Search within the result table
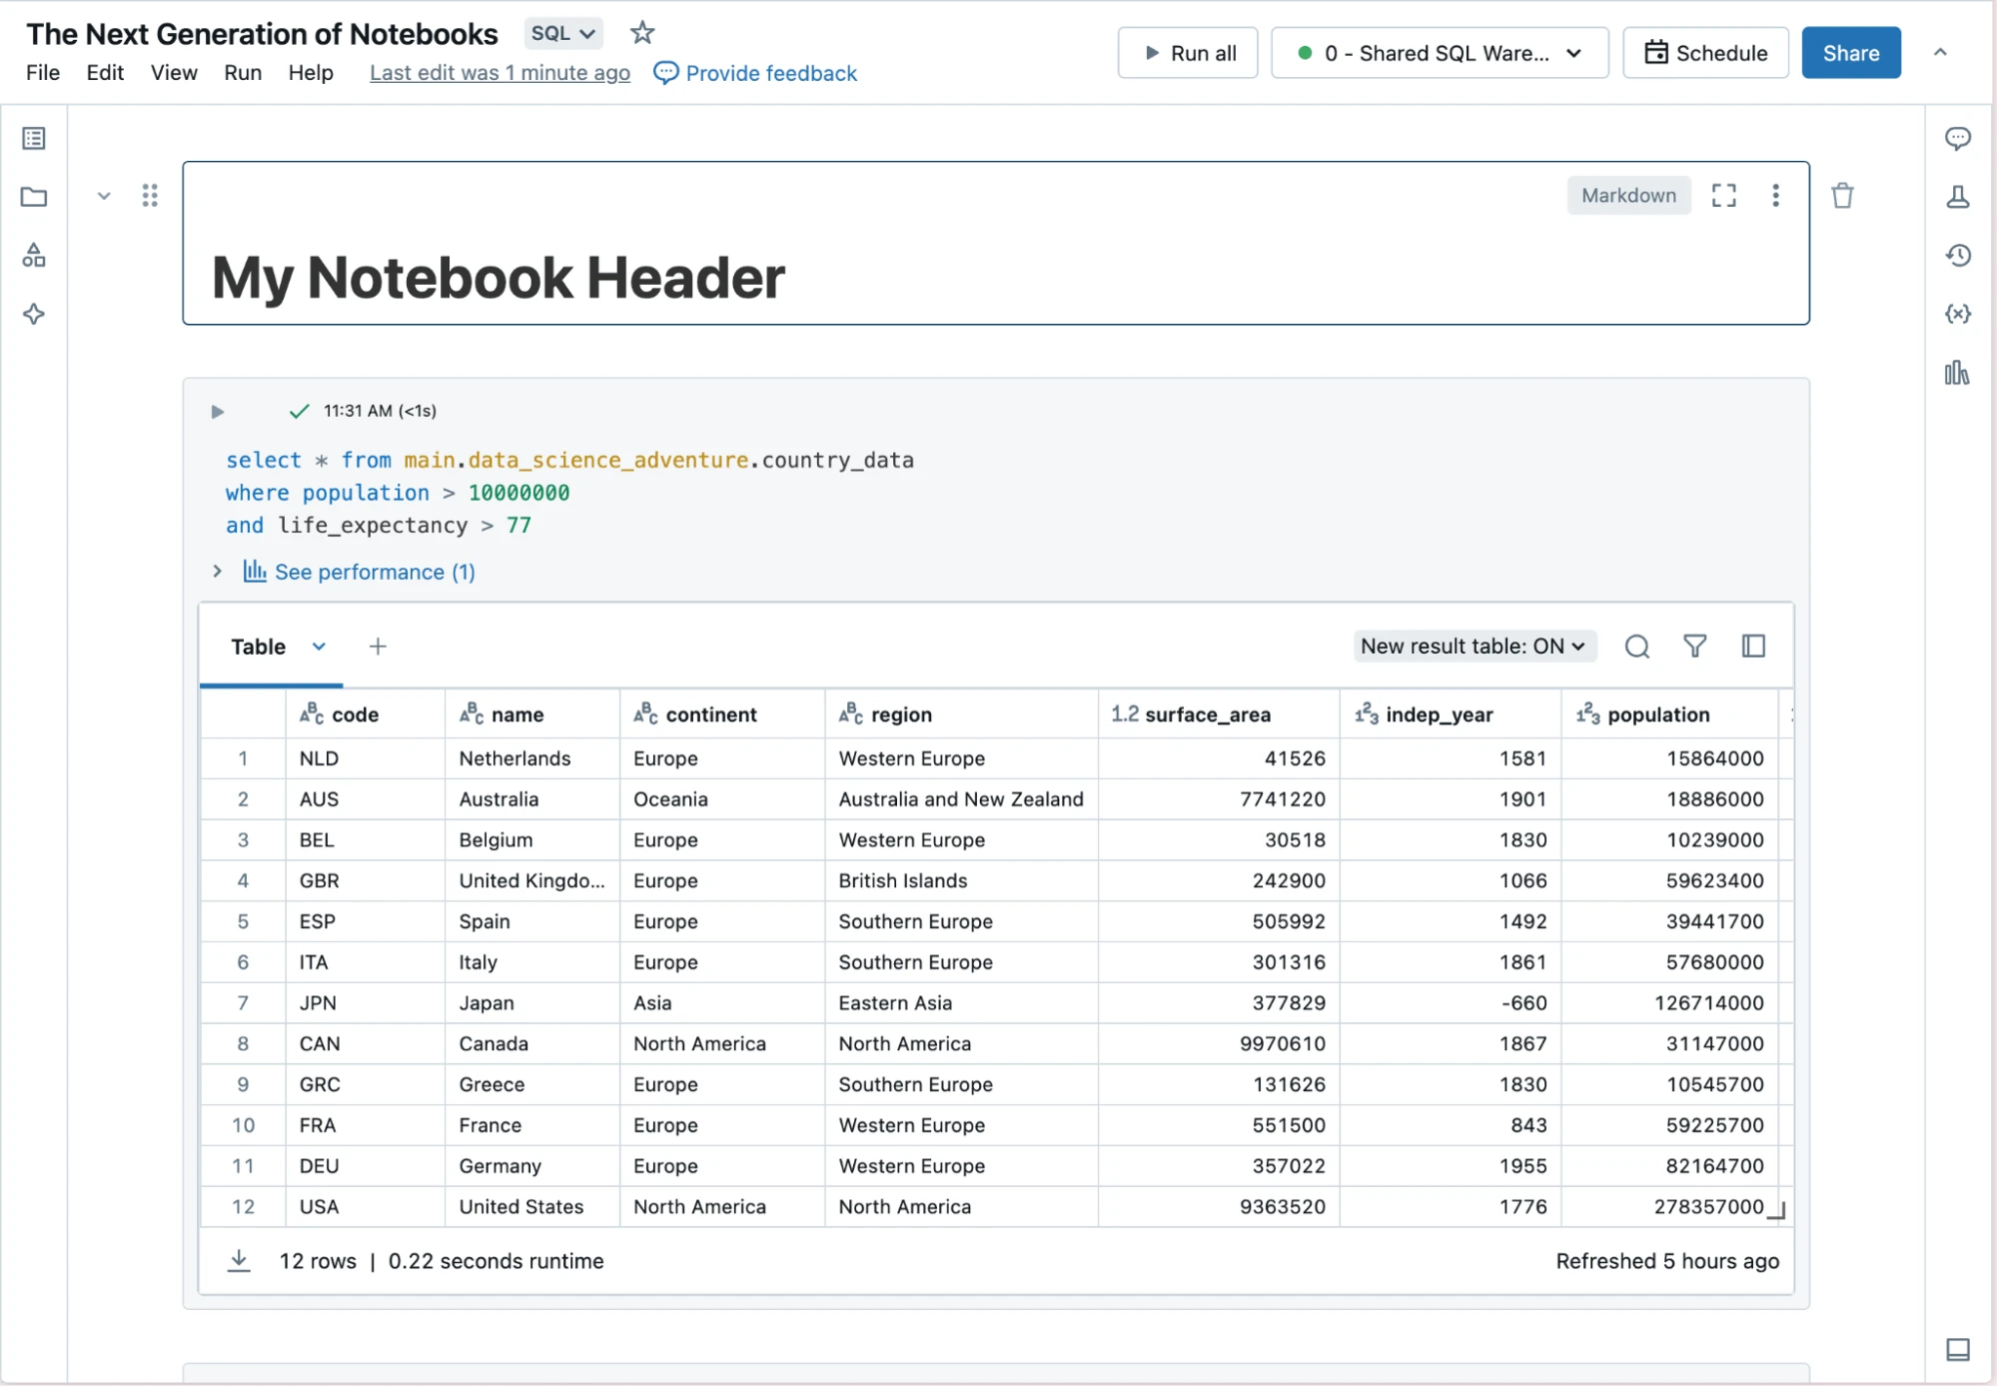The height and width of the screenshot is (1387, 1997). coord(1636,647)
